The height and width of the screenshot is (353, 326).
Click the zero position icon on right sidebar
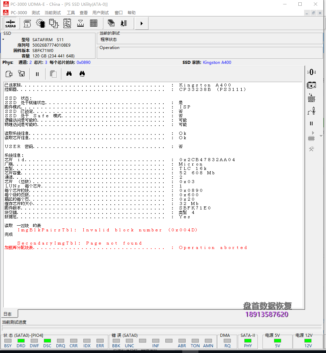click(x=311, y=72)
